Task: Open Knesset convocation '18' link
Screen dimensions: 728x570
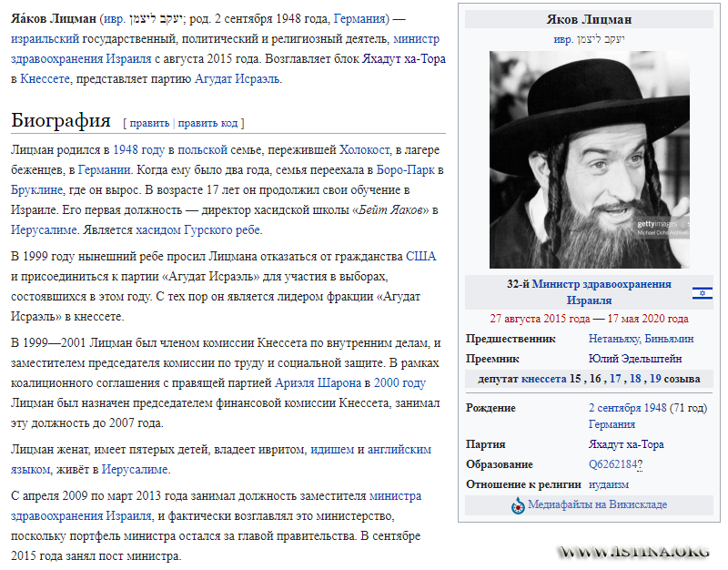Action: point(635,379)
